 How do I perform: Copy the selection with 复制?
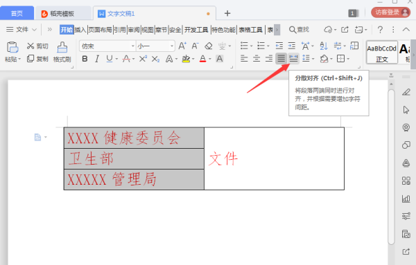[x=37, y=59]
